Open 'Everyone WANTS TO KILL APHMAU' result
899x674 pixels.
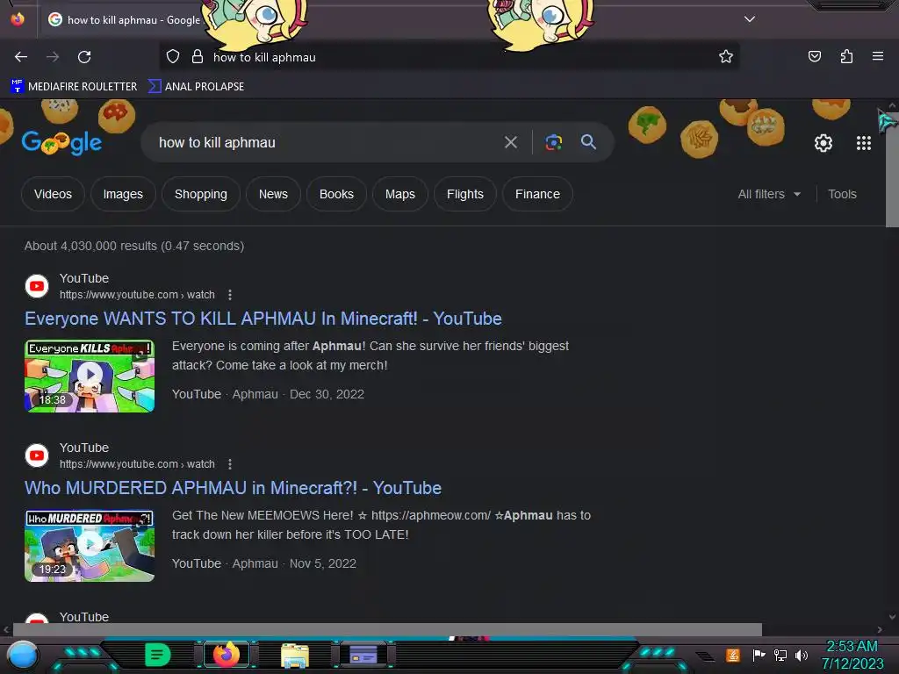[263, 319]
